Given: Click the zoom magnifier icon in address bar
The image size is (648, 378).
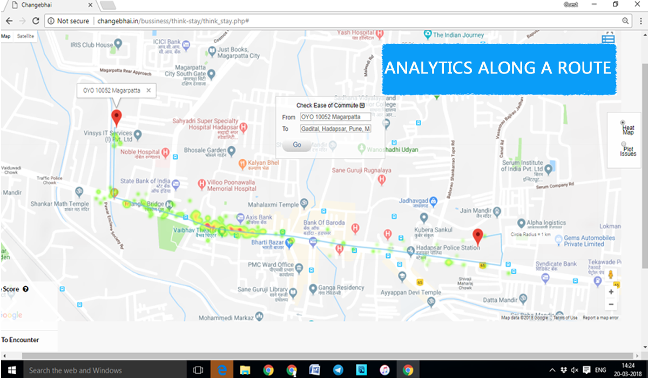Looking at the screenshot, I should click(x=625, y=21).
